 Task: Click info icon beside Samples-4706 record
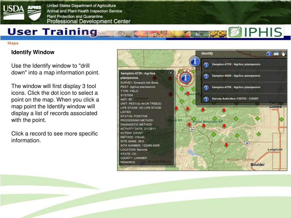tap(206, 88)
